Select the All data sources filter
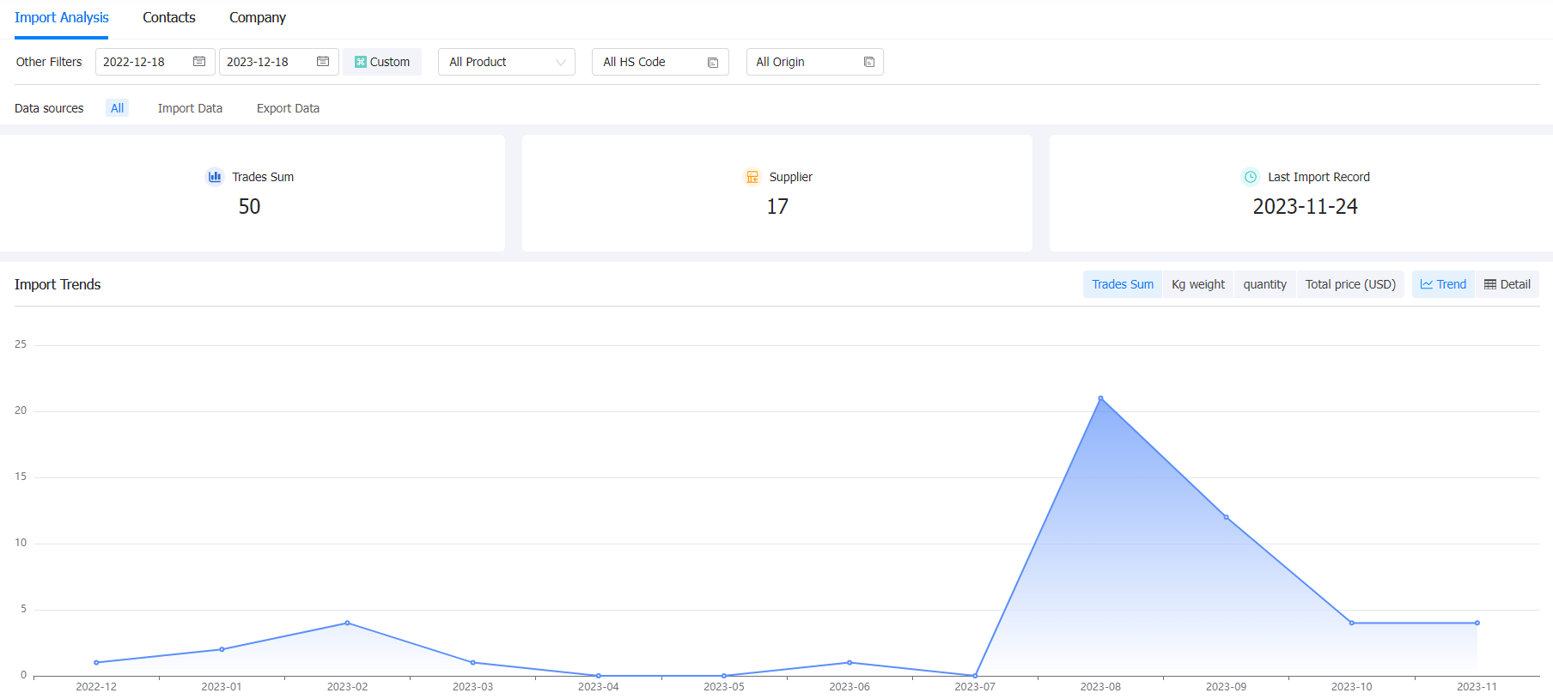This screenshot has height=699, width=1553. [118, 108]
